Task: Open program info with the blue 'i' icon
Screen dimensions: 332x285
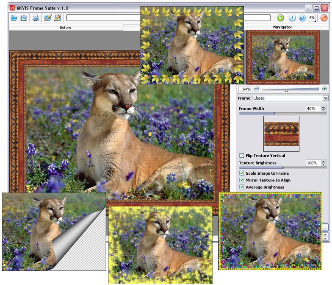Action: click(x=292, y=18)
